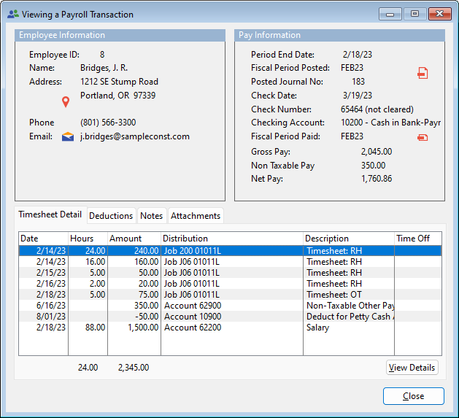
Task: Sort by the Date column header
Action: [x=43, y=239]
